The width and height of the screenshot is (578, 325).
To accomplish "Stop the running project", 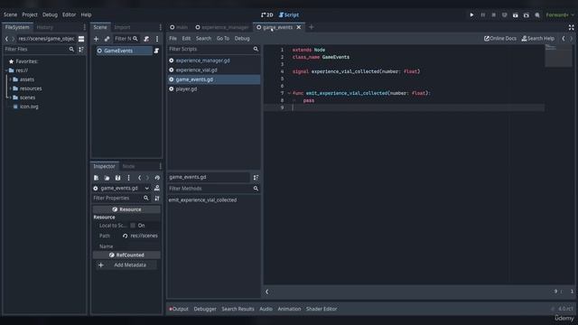I will (x=494, y=15).
